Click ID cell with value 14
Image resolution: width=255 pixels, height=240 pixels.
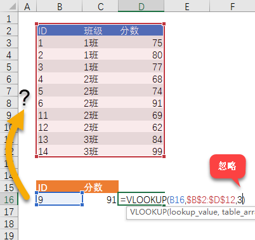(60, 151)
